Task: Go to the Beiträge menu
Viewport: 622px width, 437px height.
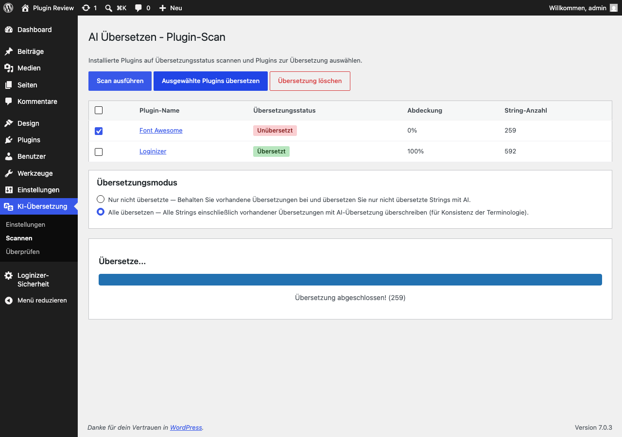Action: [x=39, y=51]
